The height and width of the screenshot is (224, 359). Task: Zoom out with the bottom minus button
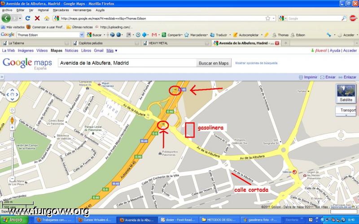click(x=12, y=179)
